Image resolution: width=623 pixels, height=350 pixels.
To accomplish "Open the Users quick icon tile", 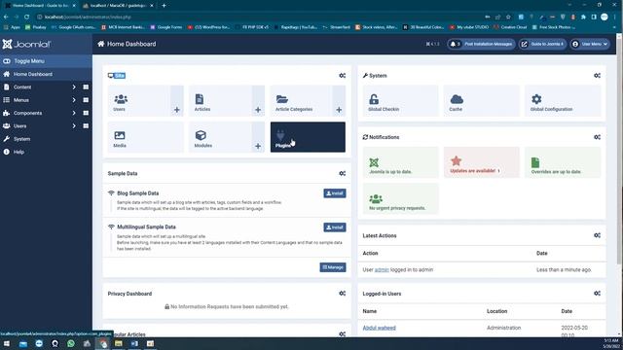I will (x=139, y=101).
